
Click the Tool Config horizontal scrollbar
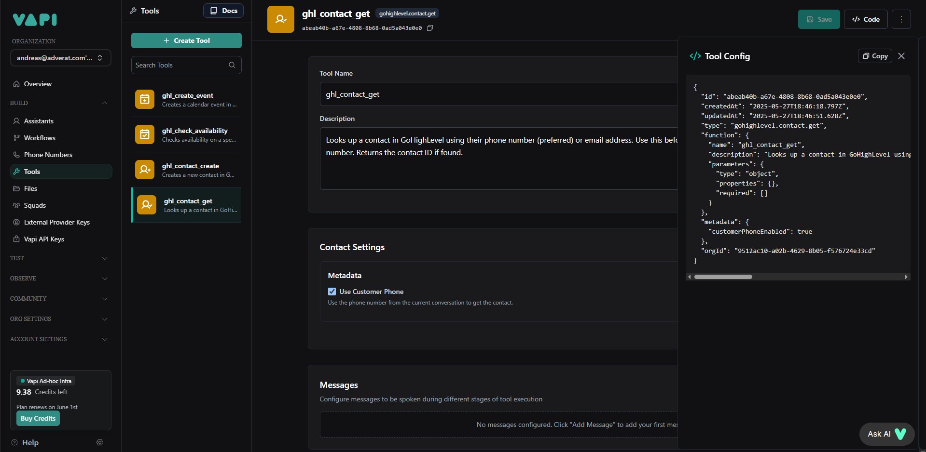pyautogui.click(x=723, y=277)
